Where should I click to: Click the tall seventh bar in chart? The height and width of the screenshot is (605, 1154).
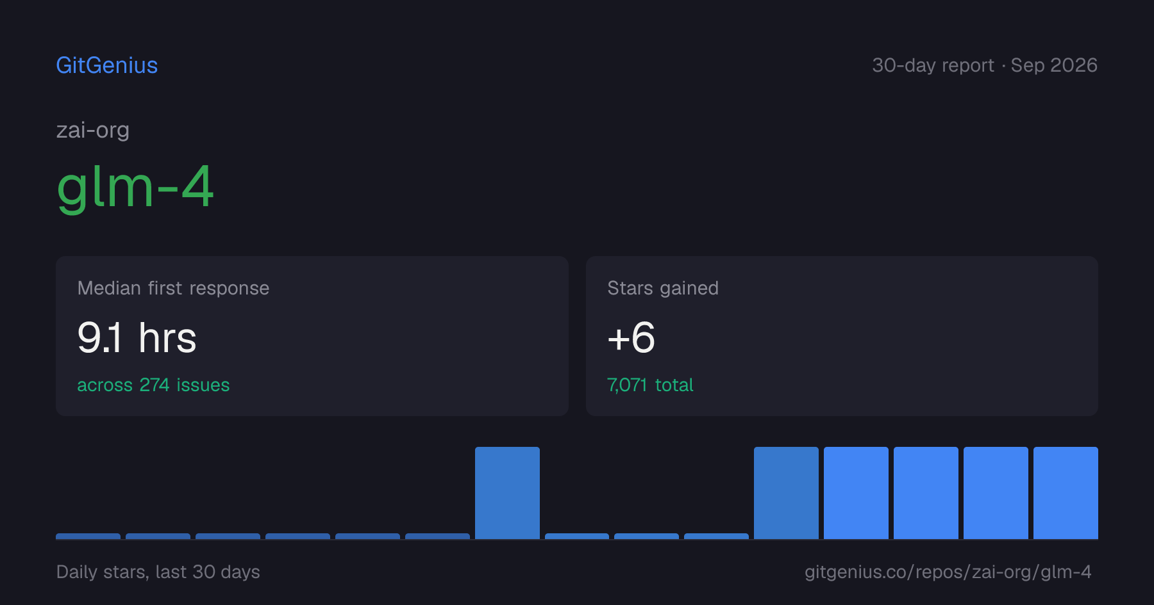coord(507,493)
